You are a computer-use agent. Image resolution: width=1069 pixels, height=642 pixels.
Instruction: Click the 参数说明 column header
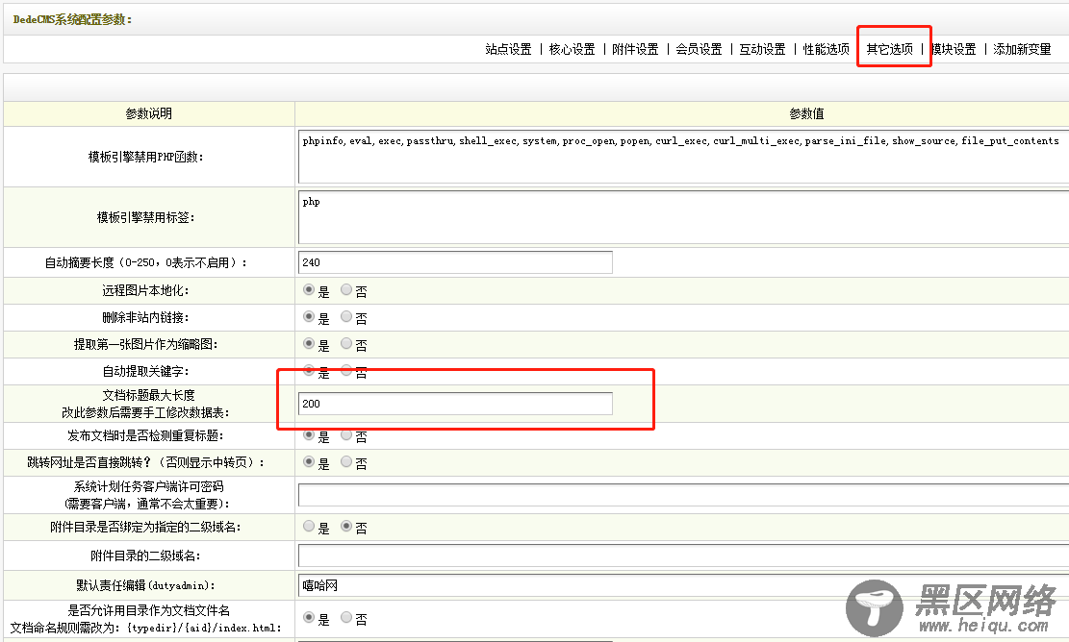148,113
